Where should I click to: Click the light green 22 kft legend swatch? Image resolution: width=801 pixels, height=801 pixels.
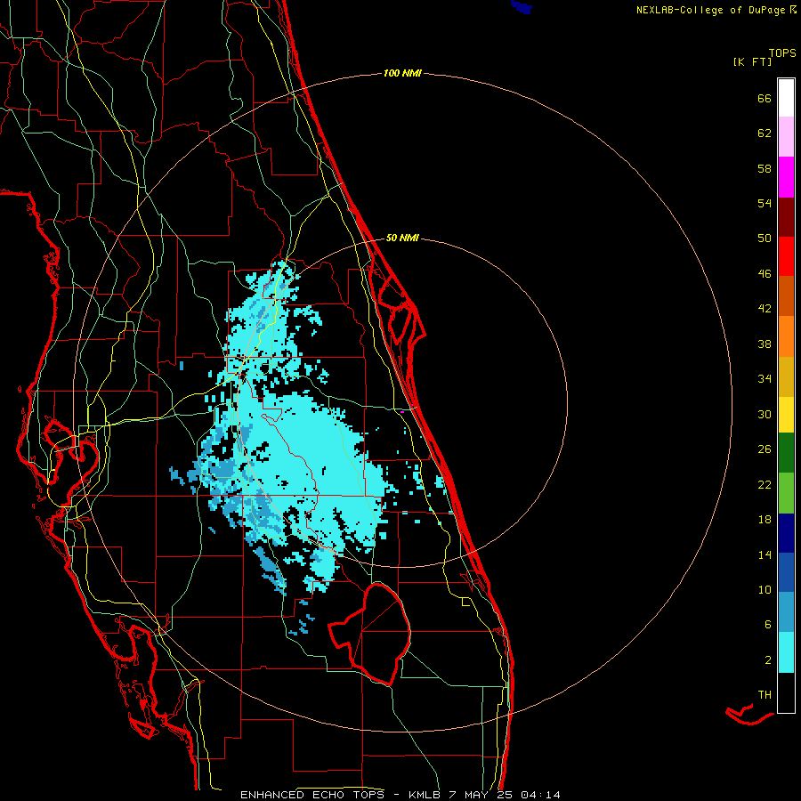pyautogui.click(x=786, y=493)
